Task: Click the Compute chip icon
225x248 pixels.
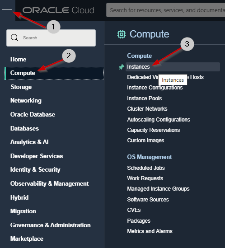Action: pos(122,34)
